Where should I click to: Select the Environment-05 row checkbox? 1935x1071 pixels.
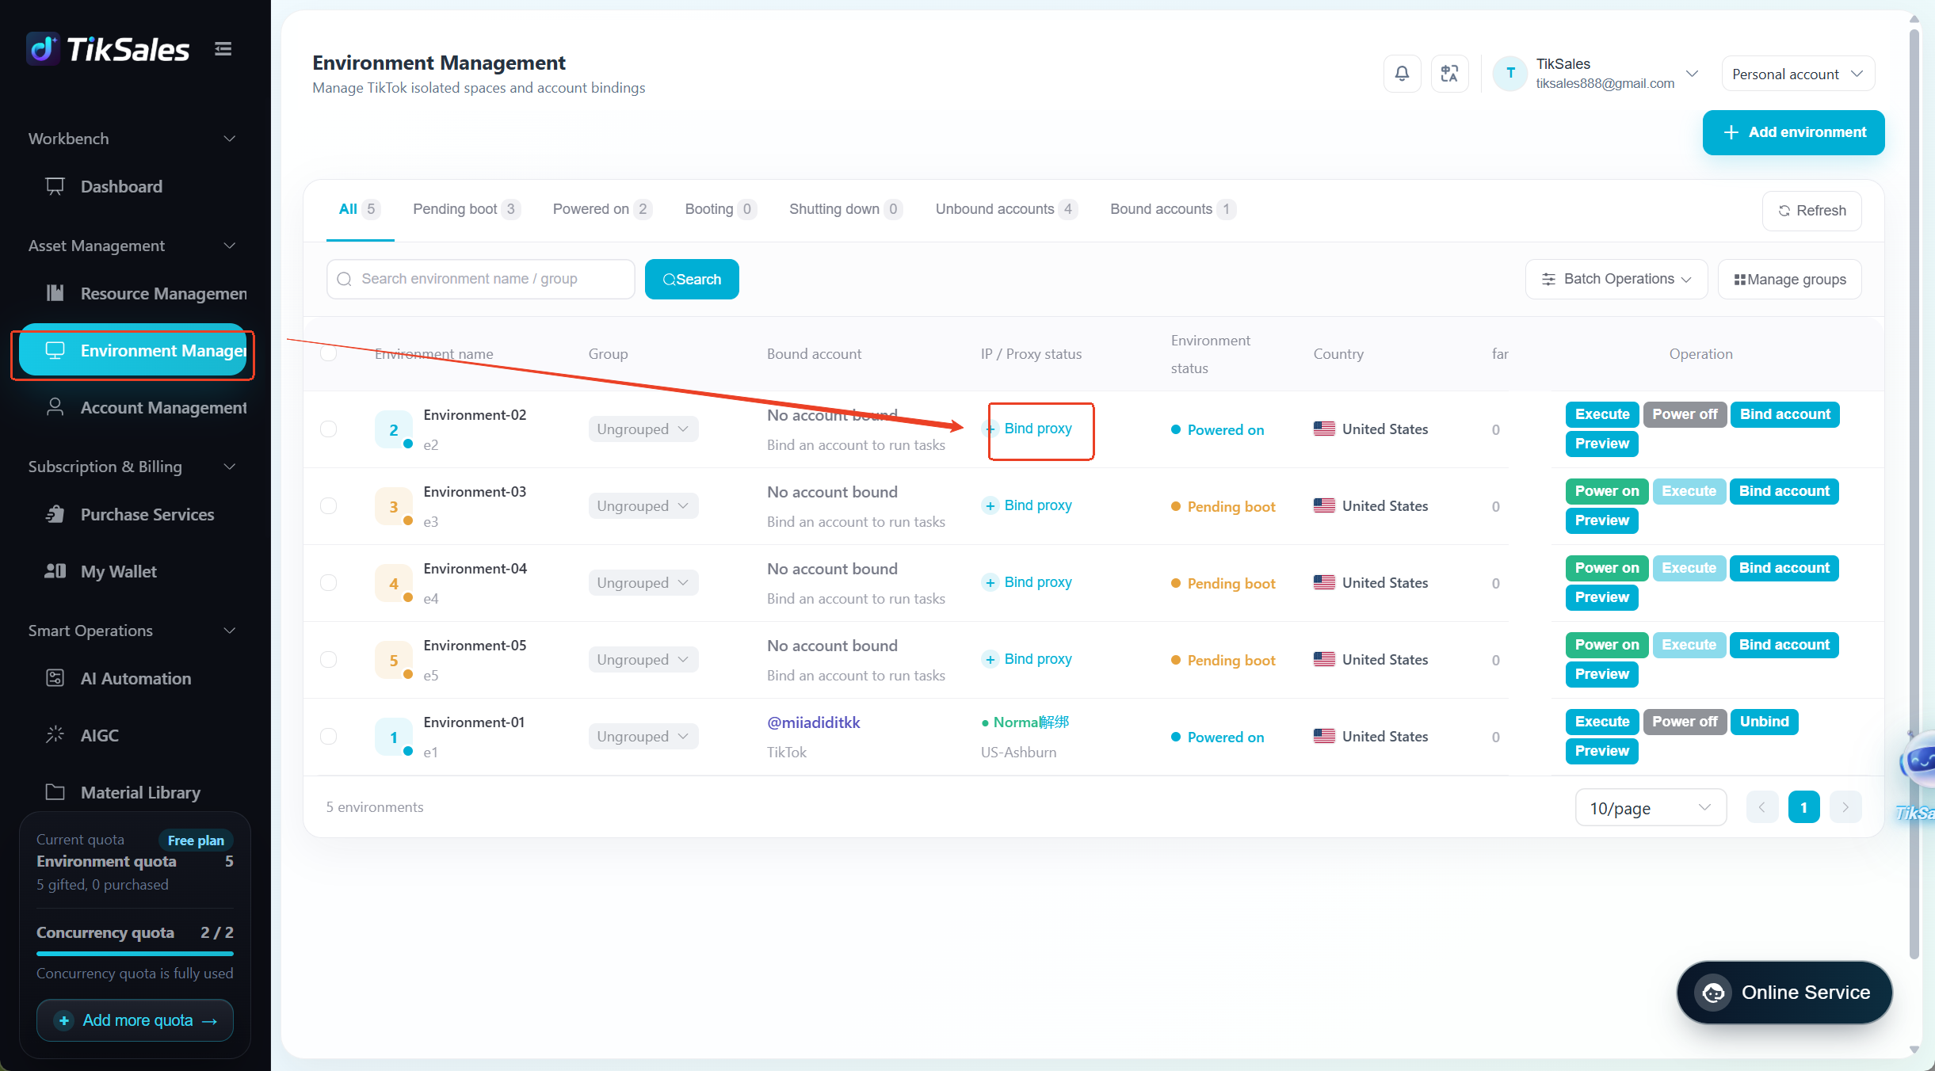[x=328, y=659]
